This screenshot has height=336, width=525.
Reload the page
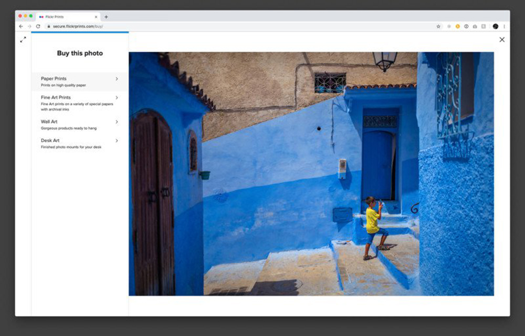(38, 26)
